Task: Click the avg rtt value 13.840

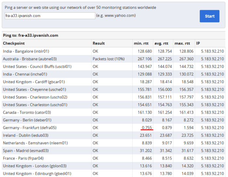Action: tap(166, 166)
